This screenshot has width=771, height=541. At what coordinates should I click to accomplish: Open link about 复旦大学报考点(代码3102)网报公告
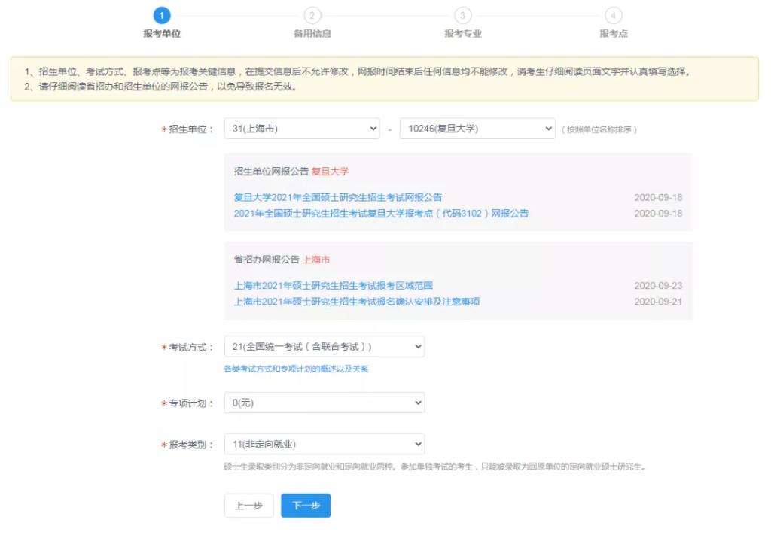point(381,213)
